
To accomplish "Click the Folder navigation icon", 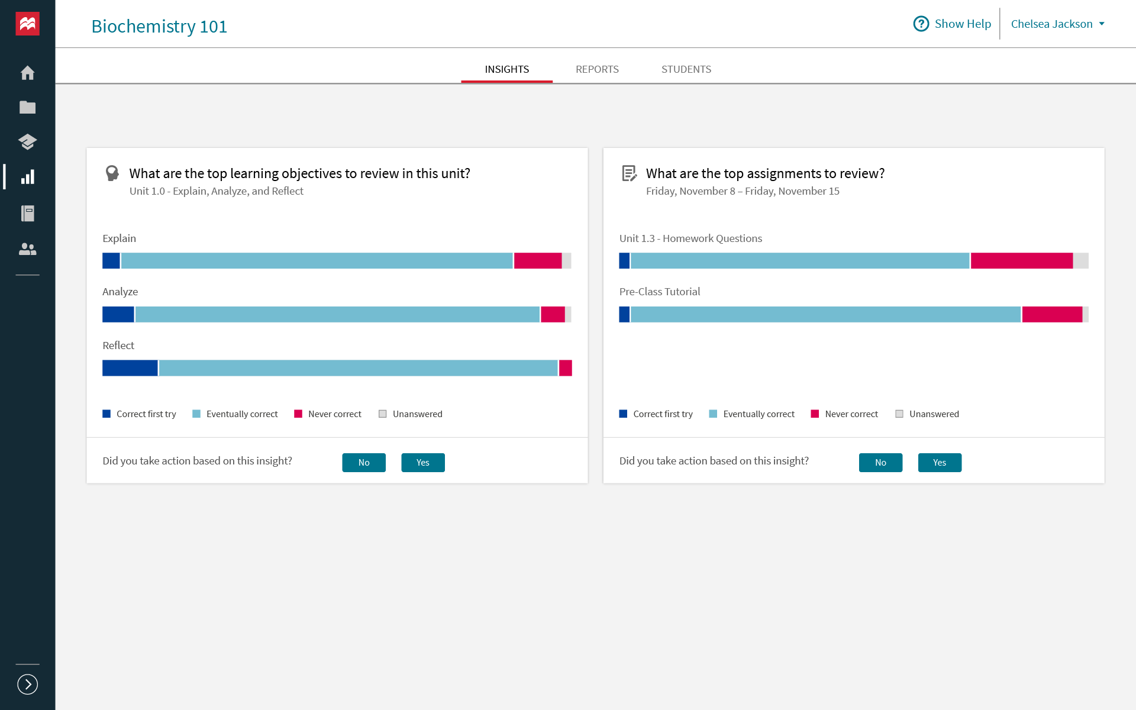I will (x=28, y=107).
